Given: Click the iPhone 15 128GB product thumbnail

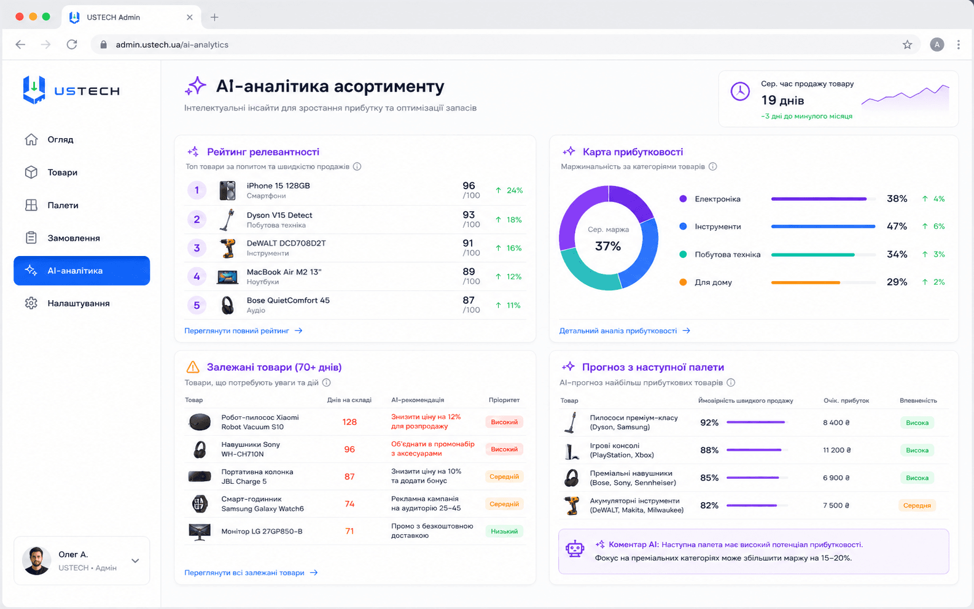Looking at the screenshot, I should click(227, 190).
